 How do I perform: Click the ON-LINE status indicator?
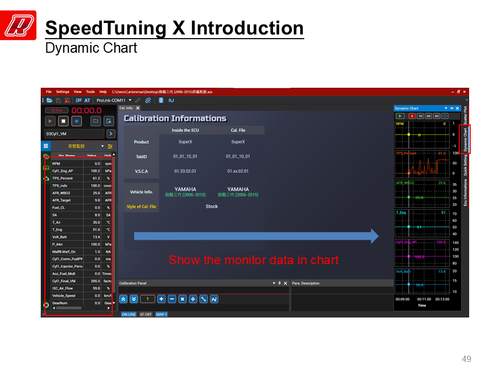(128, 314)
